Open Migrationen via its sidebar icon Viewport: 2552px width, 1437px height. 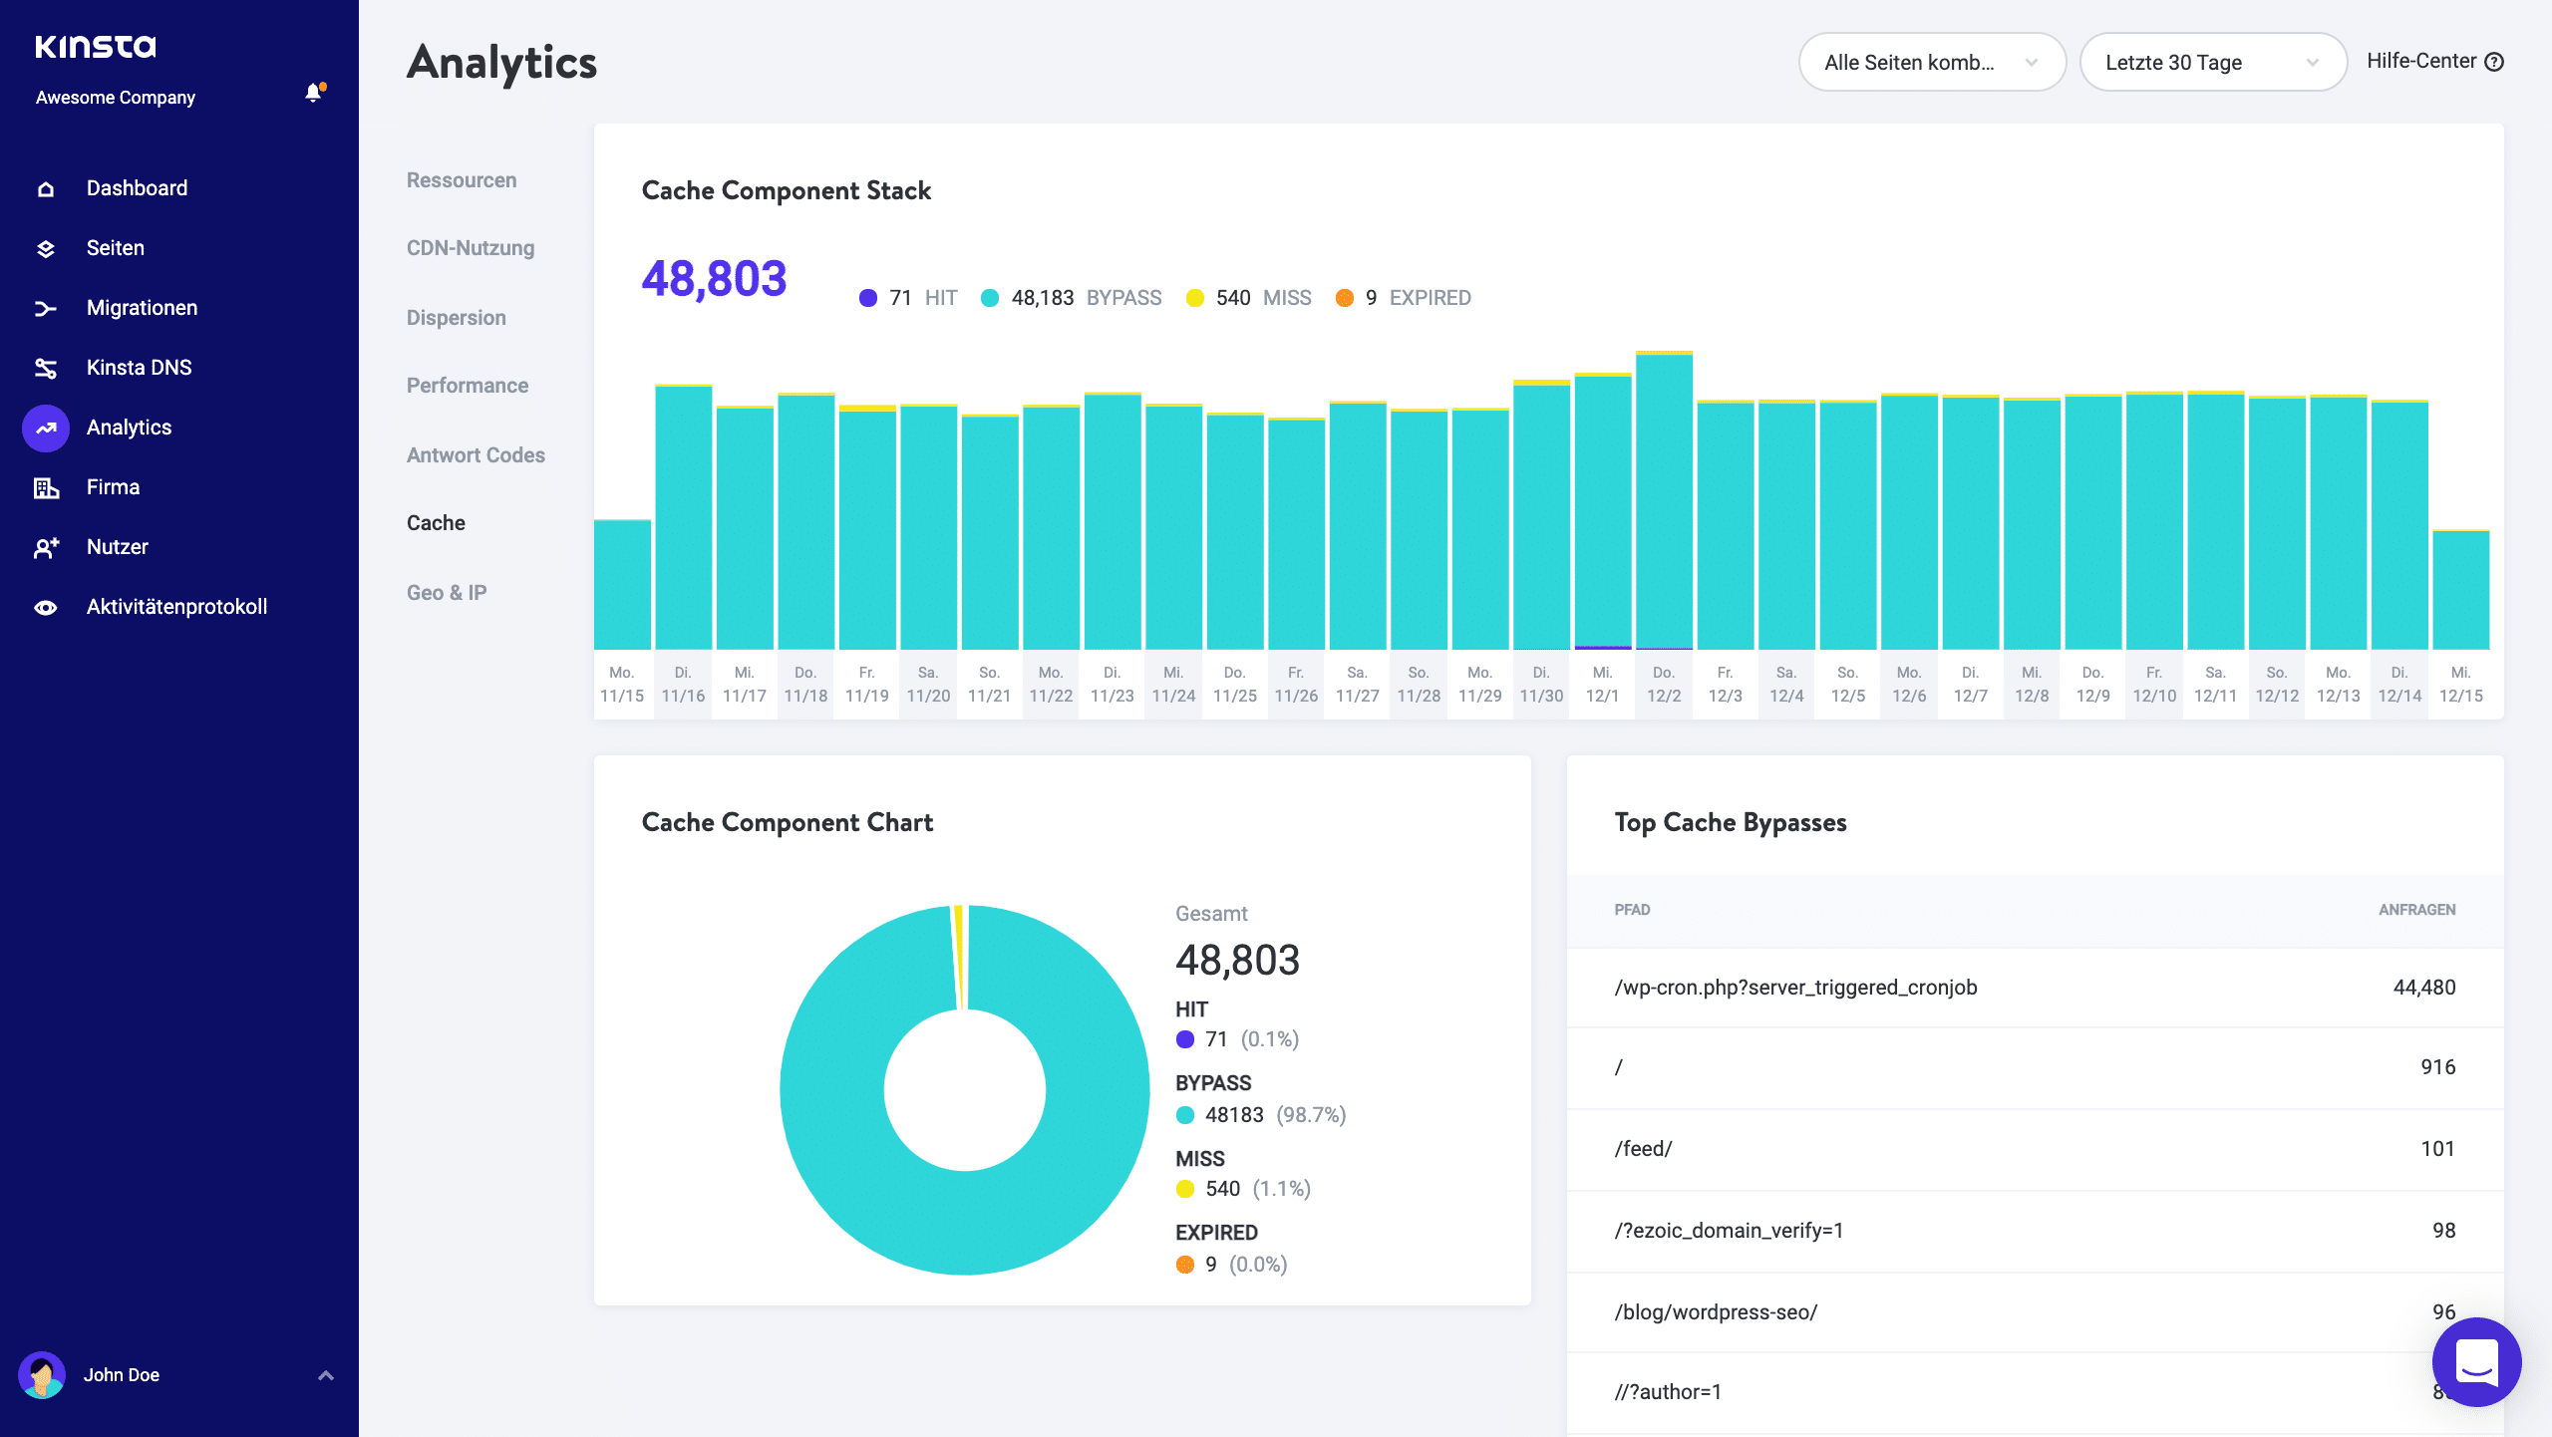(x=46, y=307)
